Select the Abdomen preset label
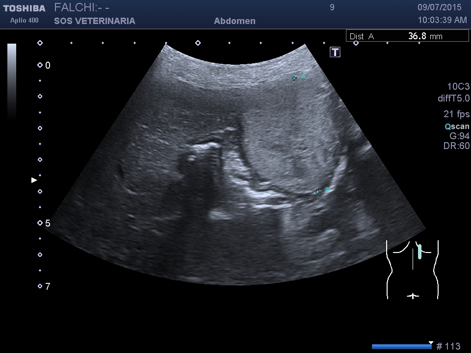This screenshot has height=353, width=471. coord(235,21)
